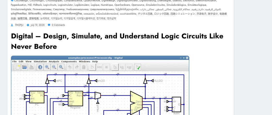Screen dimensions: 272x115
Task: Open the Digital article title link
Action: pos(117,41)
